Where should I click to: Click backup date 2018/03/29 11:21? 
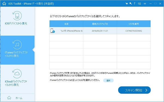point(100,31)
